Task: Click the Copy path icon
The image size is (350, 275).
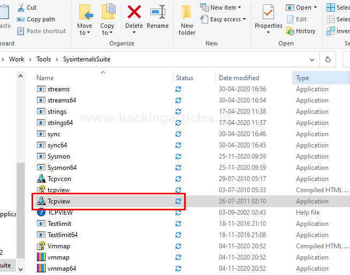Action: click(x=20, y=19)
